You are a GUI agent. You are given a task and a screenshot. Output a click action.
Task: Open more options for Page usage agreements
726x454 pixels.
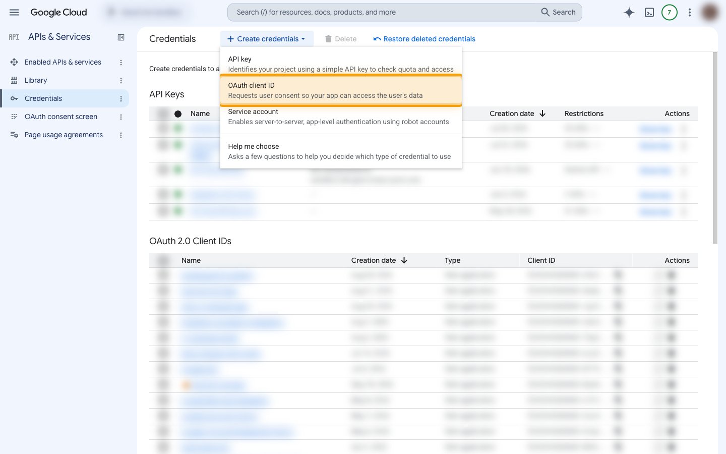coord(121,135)
